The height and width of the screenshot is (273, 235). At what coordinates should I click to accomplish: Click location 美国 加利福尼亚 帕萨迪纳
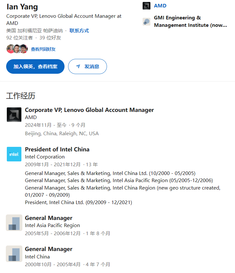[x=34, y=31]
